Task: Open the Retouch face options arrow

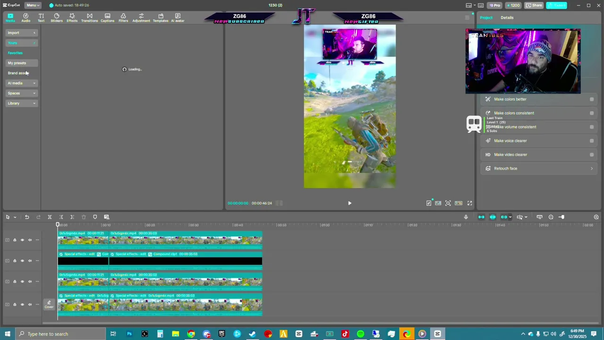Action: pyautogui.click(x=592, y=168)
